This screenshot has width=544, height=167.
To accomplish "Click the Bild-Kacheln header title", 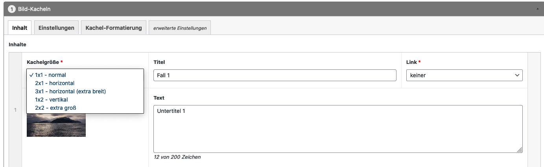I will [x=34, y=9].
